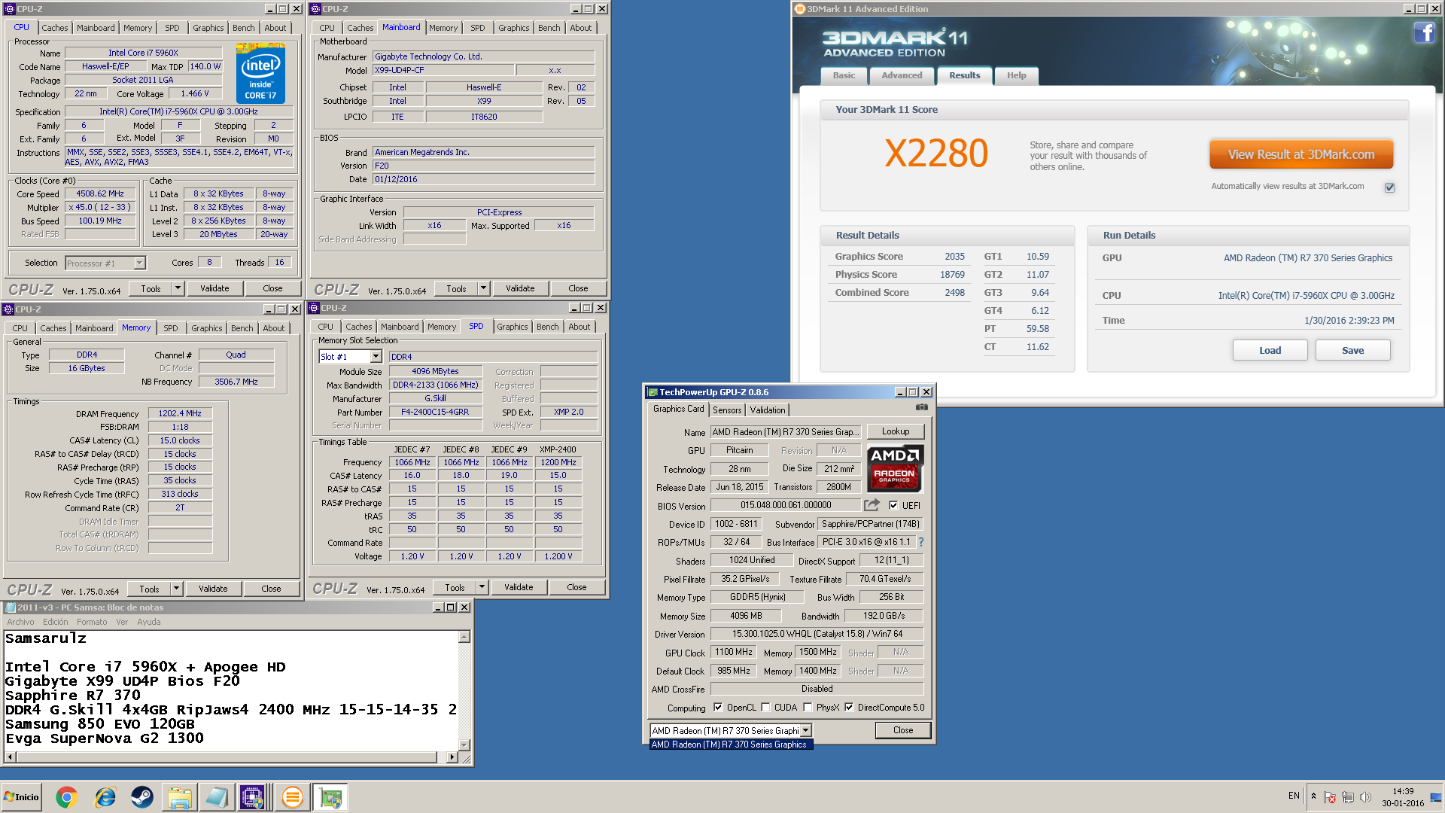1445x813 pixels.
Task: Take GPU-Z screenshot with camera icon
Action: click(x=921, y=407)
